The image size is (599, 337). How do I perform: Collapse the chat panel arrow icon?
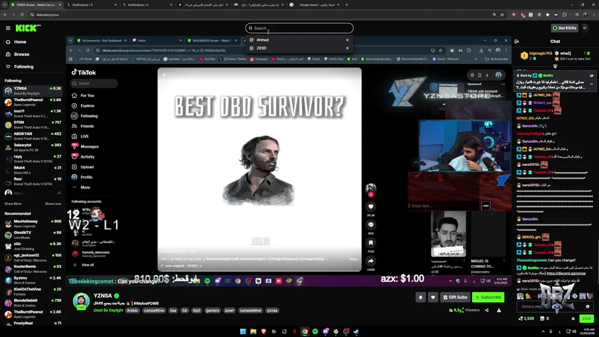(517, 41)
